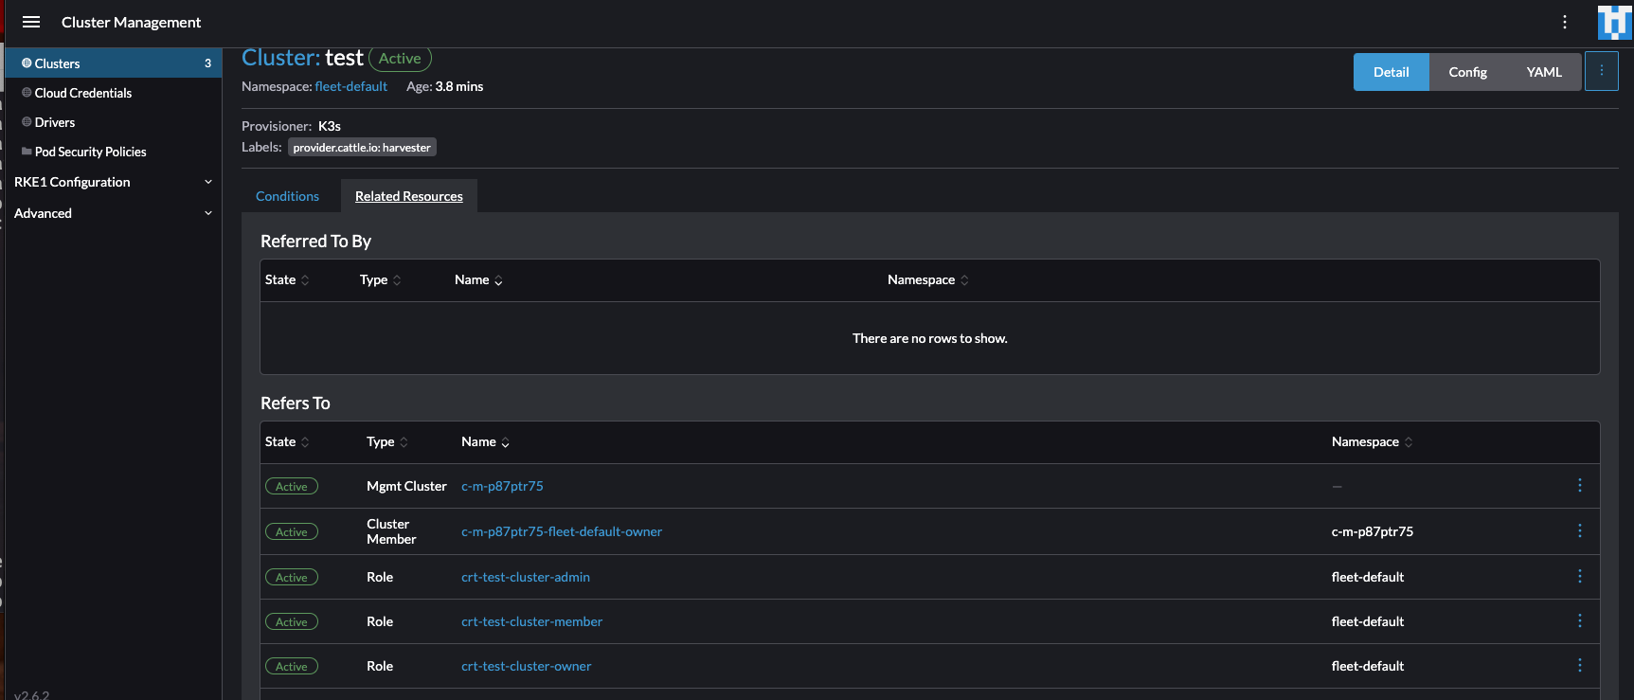Click the provider.cattle.io: harvester label

tap(361, 147)
